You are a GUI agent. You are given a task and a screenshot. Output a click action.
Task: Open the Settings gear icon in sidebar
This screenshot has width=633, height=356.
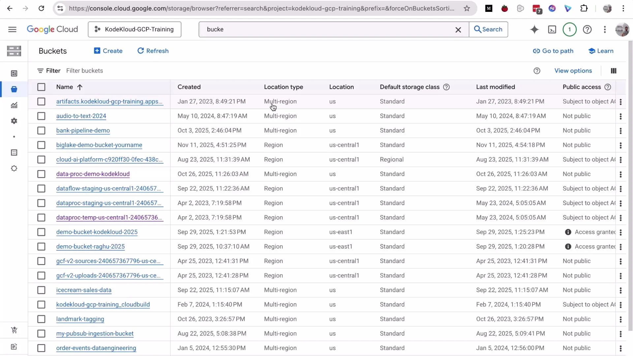14,121
